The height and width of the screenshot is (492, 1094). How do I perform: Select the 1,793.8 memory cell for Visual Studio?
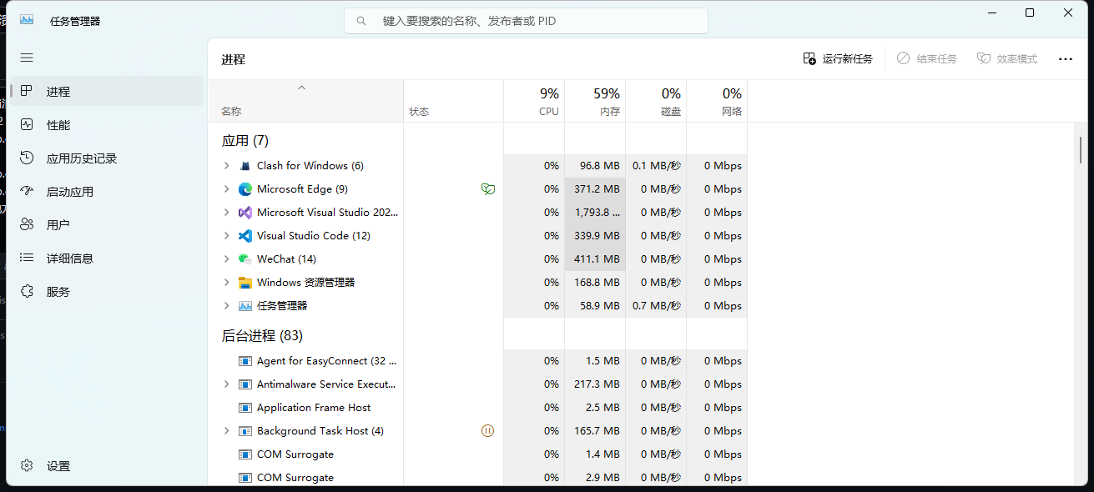[x=595, y=213]
